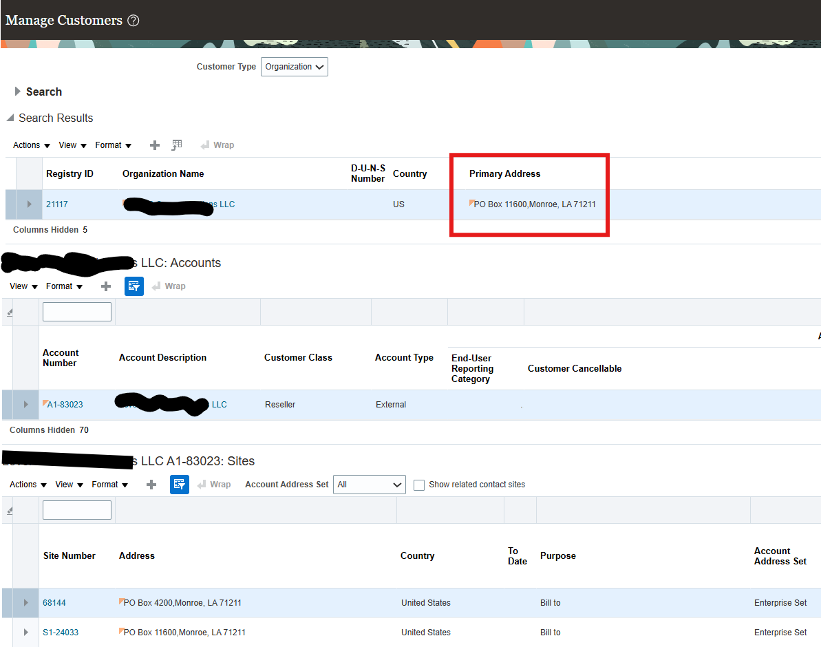Open Format menu in Accounts toolbar
Screen dimensions: 821x647
(x=65, y=286)
